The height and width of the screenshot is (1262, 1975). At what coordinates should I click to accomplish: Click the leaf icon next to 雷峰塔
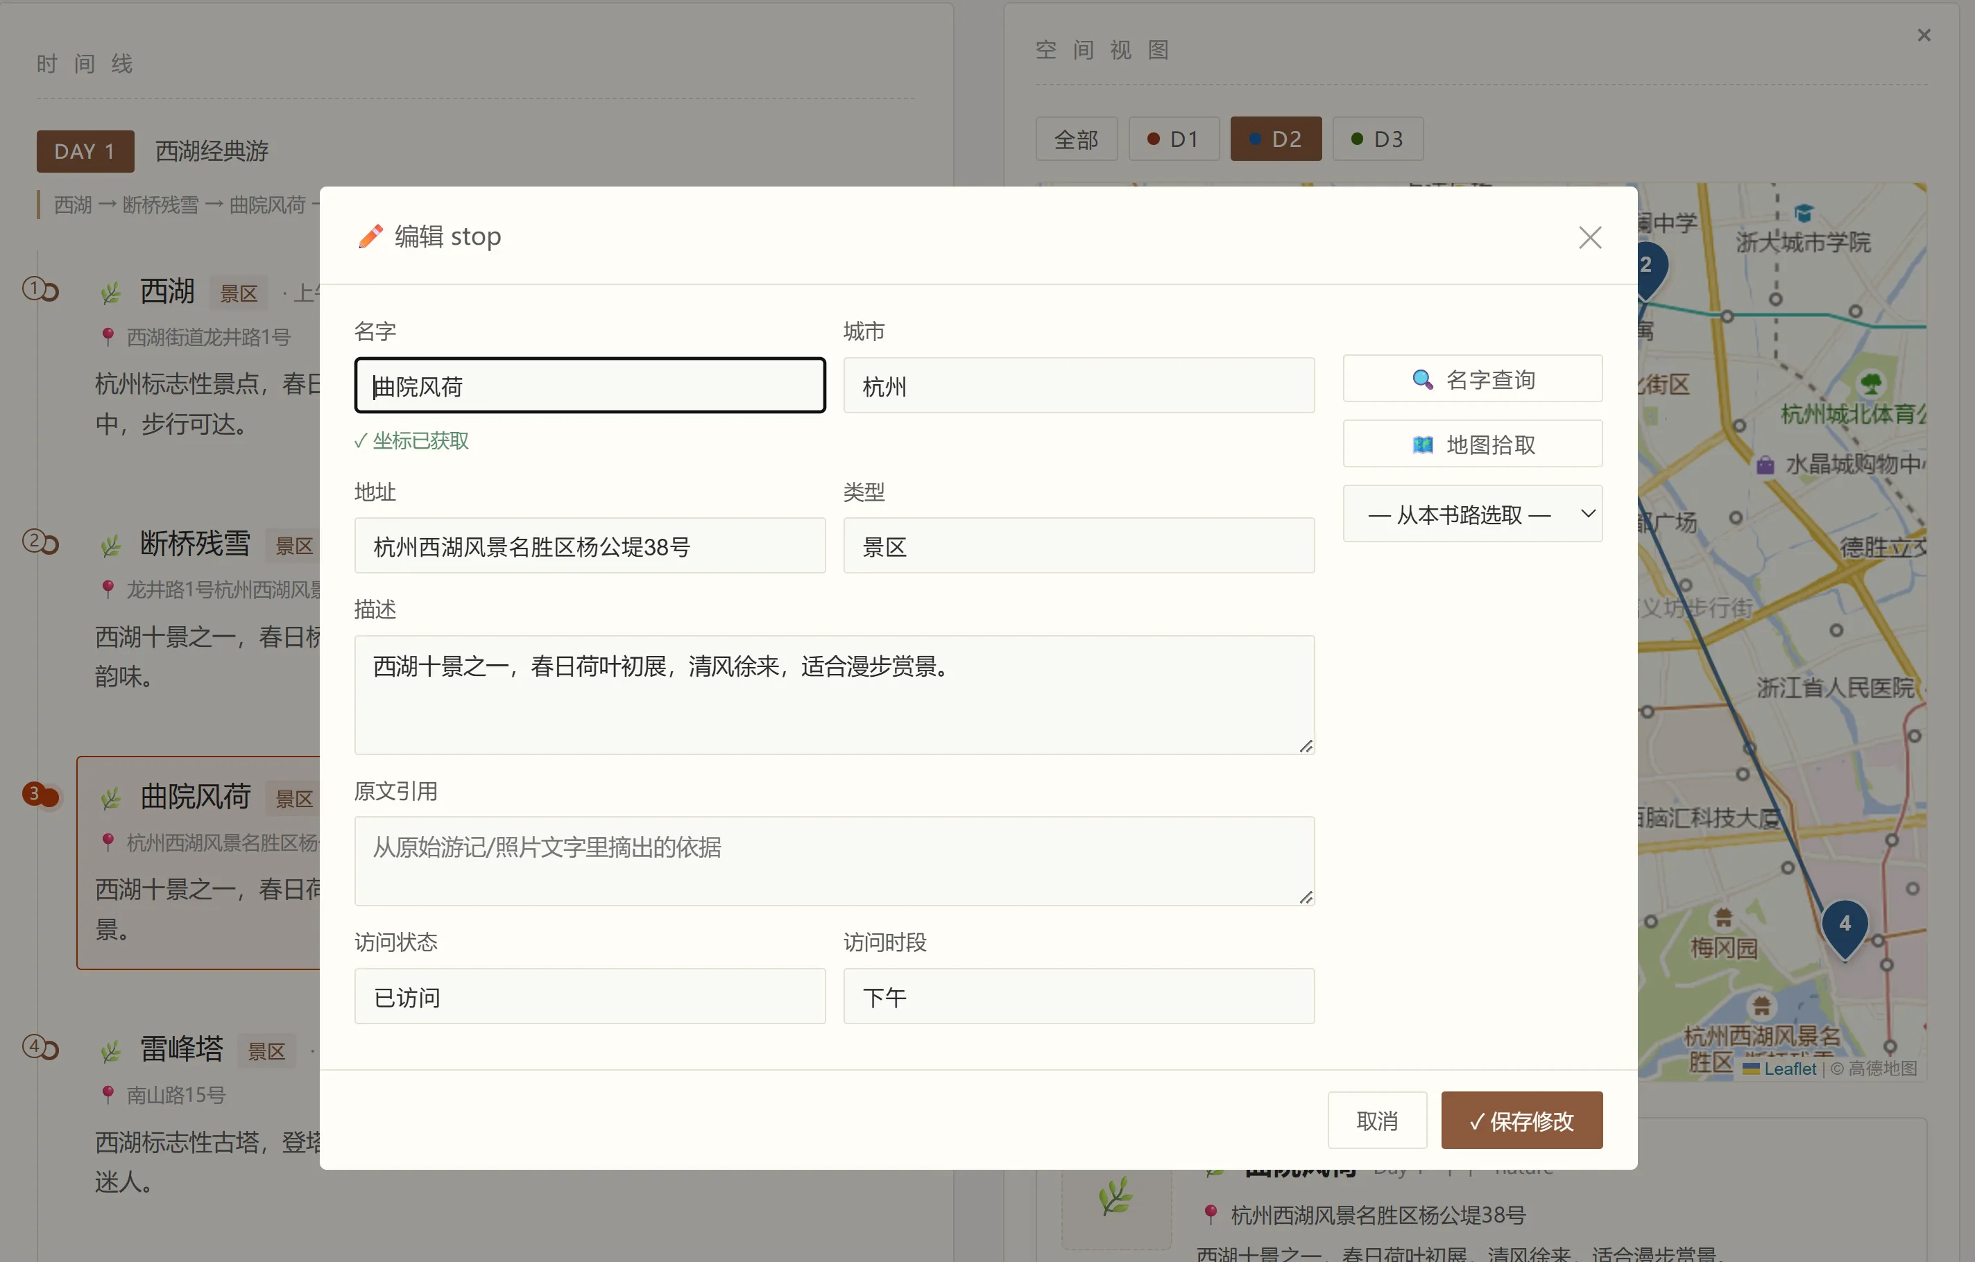[x=111, y=1051]
